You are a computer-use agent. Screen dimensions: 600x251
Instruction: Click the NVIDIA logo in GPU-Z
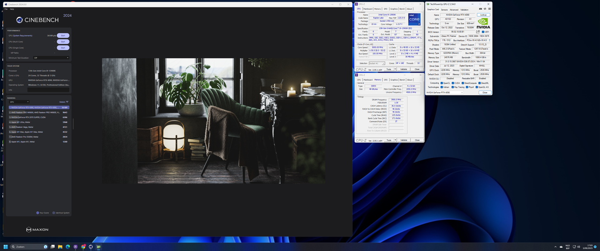click(483, 23)
